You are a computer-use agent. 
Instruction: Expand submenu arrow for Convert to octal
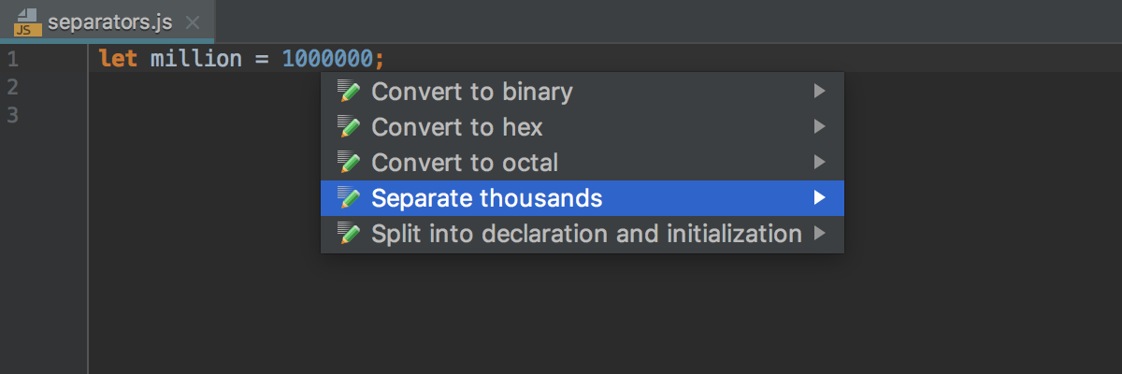pyautogui.click(x=819, y=162)
